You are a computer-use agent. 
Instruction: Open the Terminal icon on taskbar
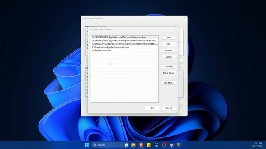tap(179, 145)
